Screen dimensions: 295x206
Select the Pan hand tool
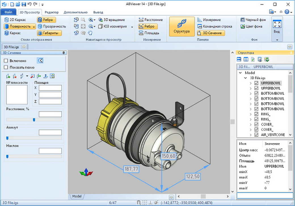coord(90,33)
